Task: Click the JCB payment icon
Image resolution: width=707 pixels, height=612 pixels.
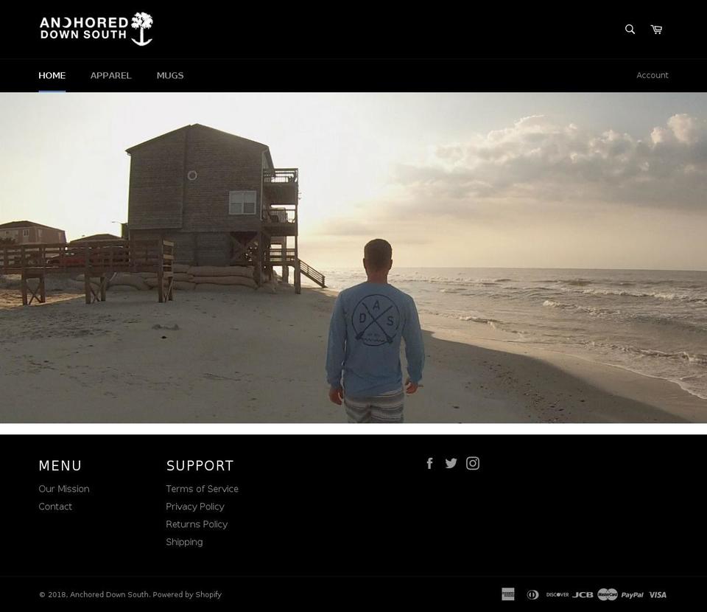Action: [x=583, y=594]
